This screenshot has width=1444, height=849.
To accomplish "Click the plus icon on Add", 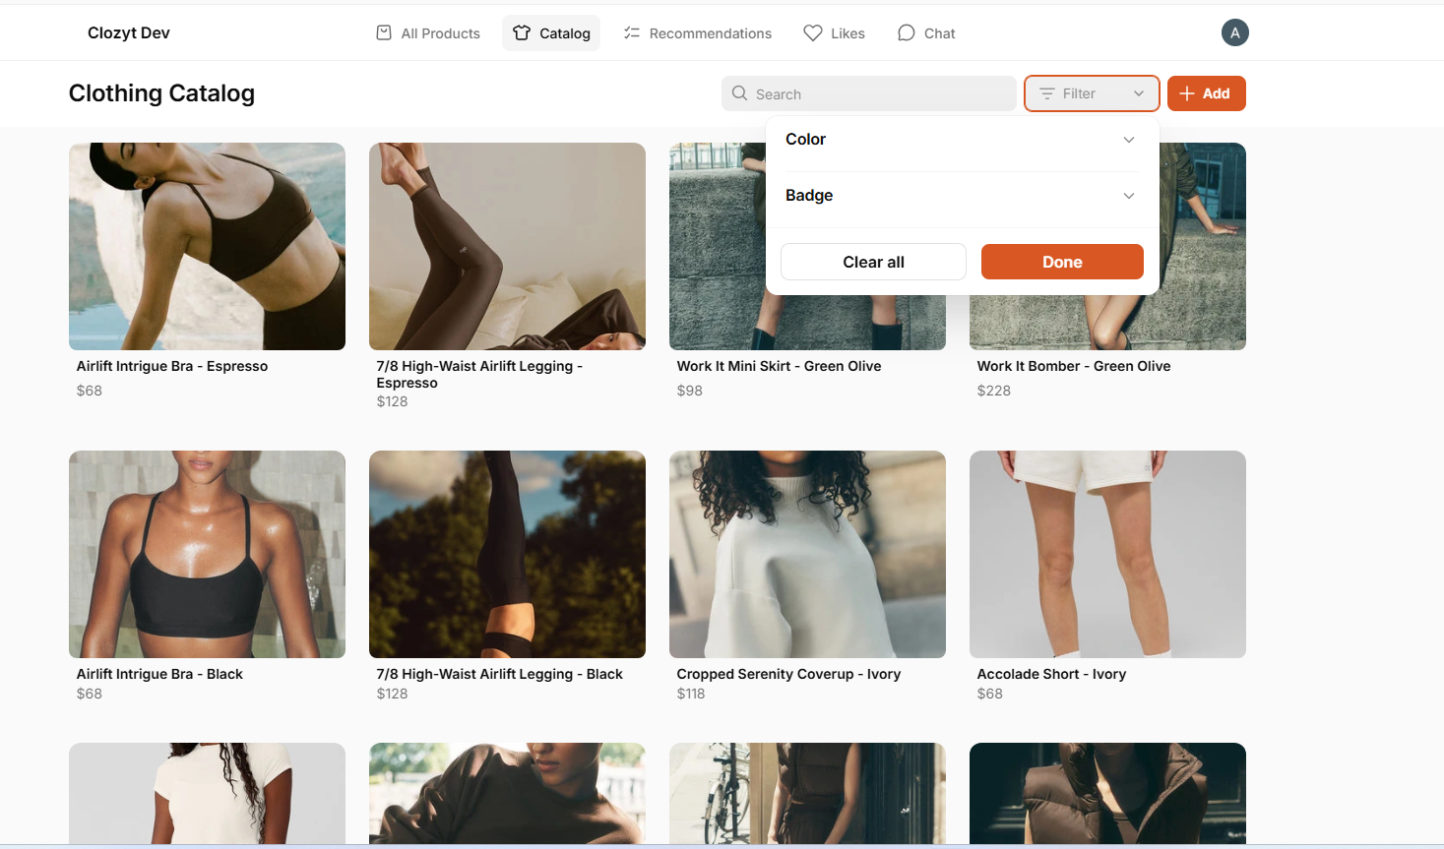I will click(x=1188, y=93).
